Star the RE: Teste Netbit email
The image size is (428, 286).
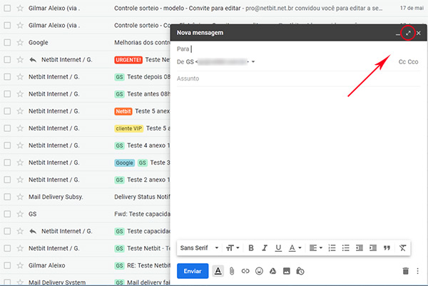20,265
